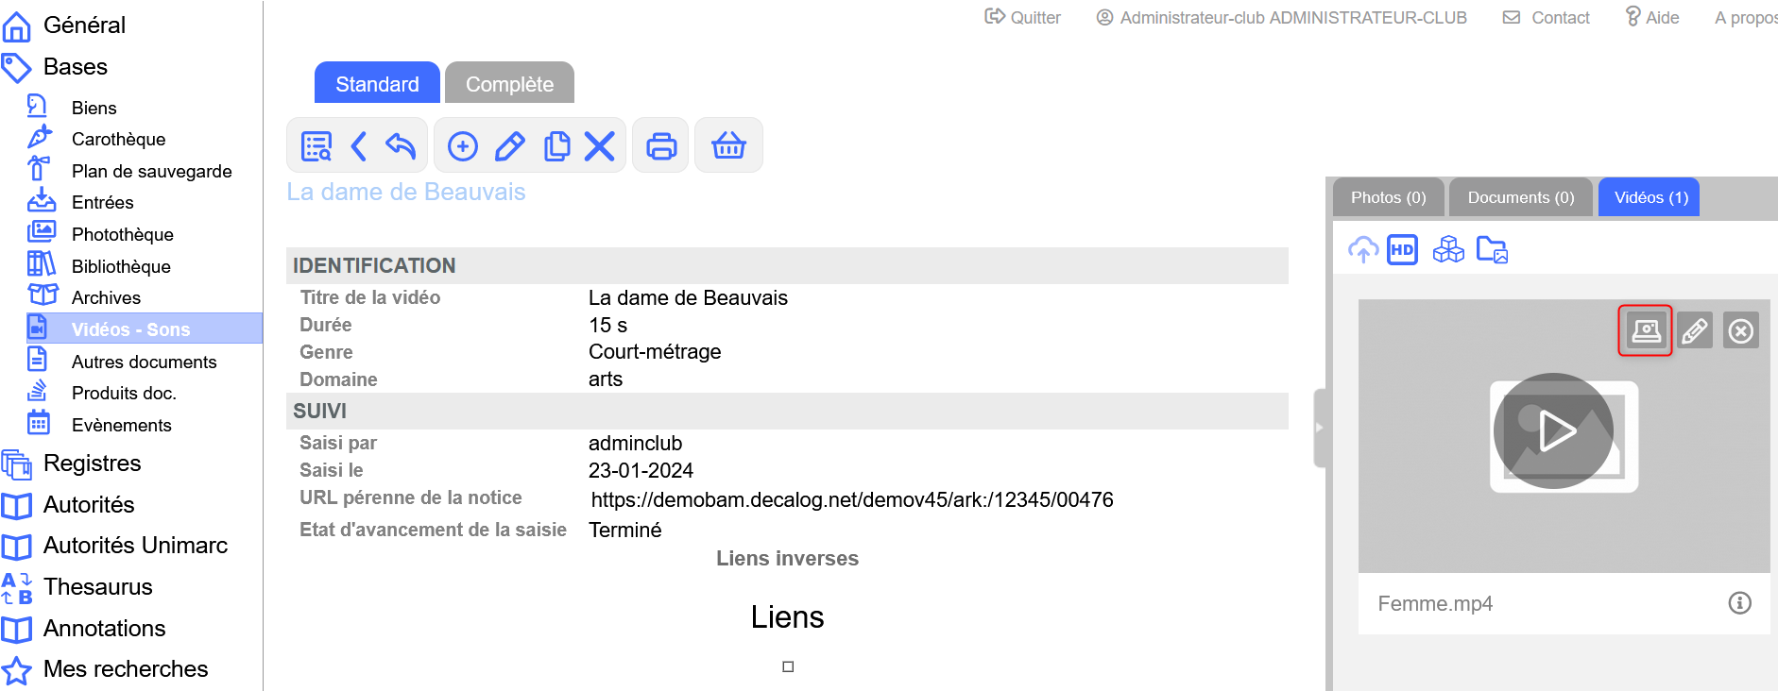Remove Femme.mp4 with circled X icon
This screenshot has width=1778, height=691.
pyautogui.click(x=1741, y=330)
